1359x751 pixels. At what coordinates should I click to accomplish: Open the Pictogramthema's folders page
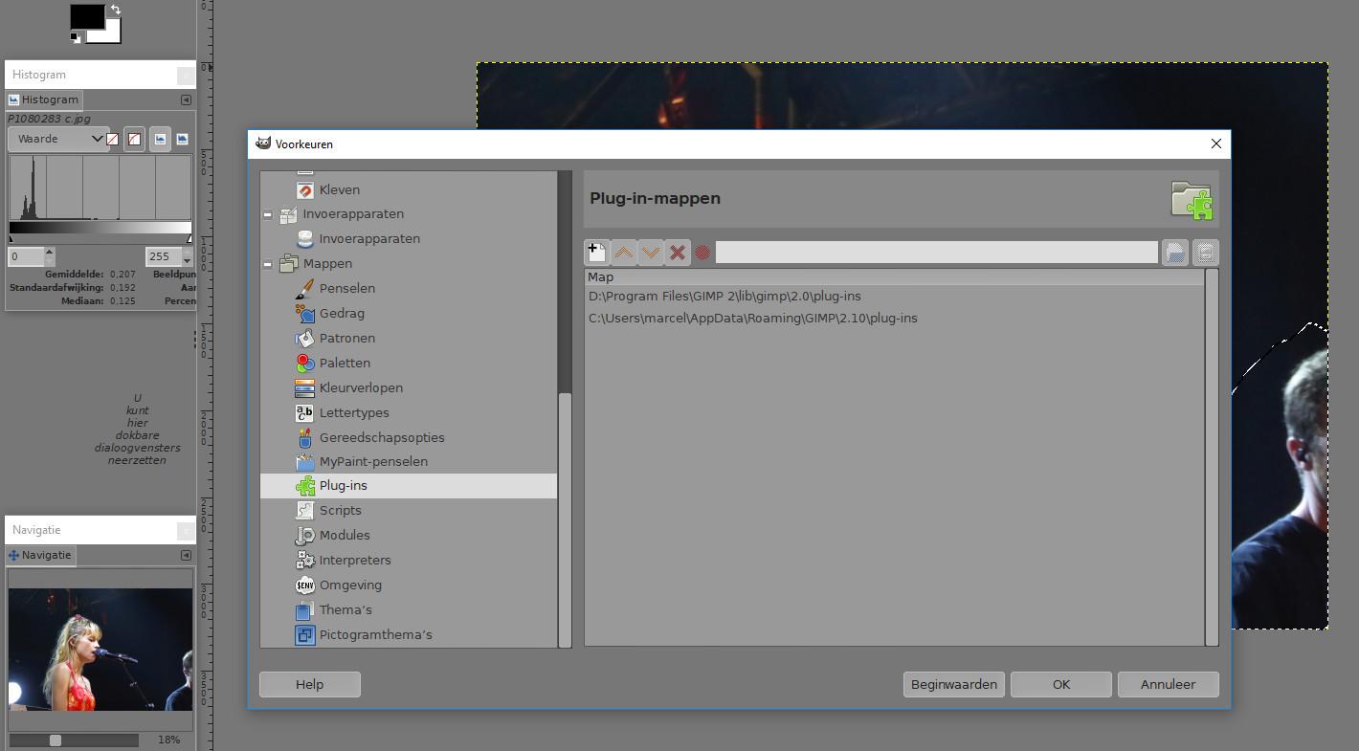tap(375, 635)
